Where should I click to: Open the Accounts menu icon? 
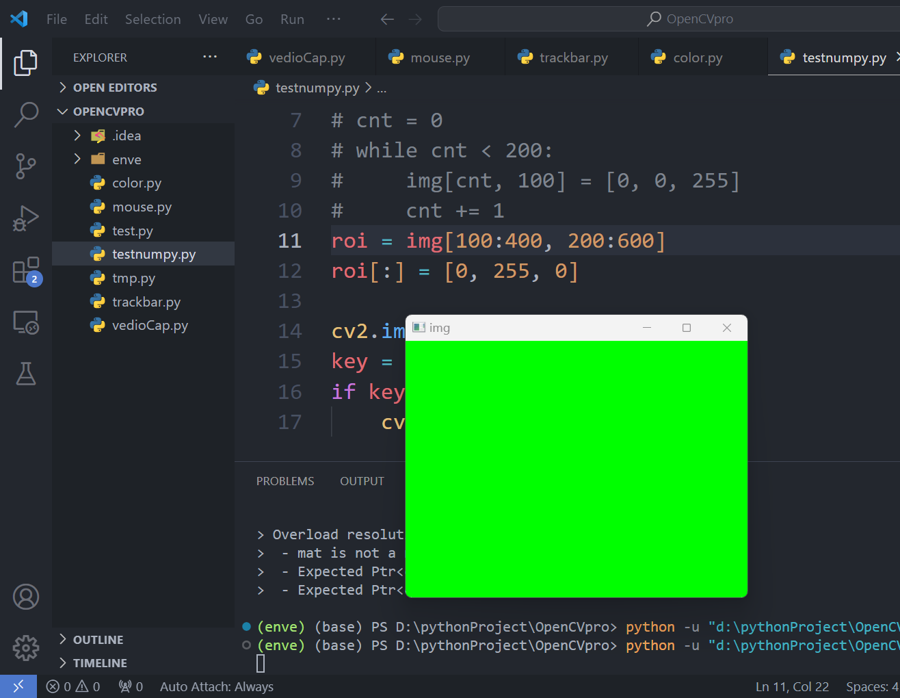pyautogui.click(x=26, y=597)
